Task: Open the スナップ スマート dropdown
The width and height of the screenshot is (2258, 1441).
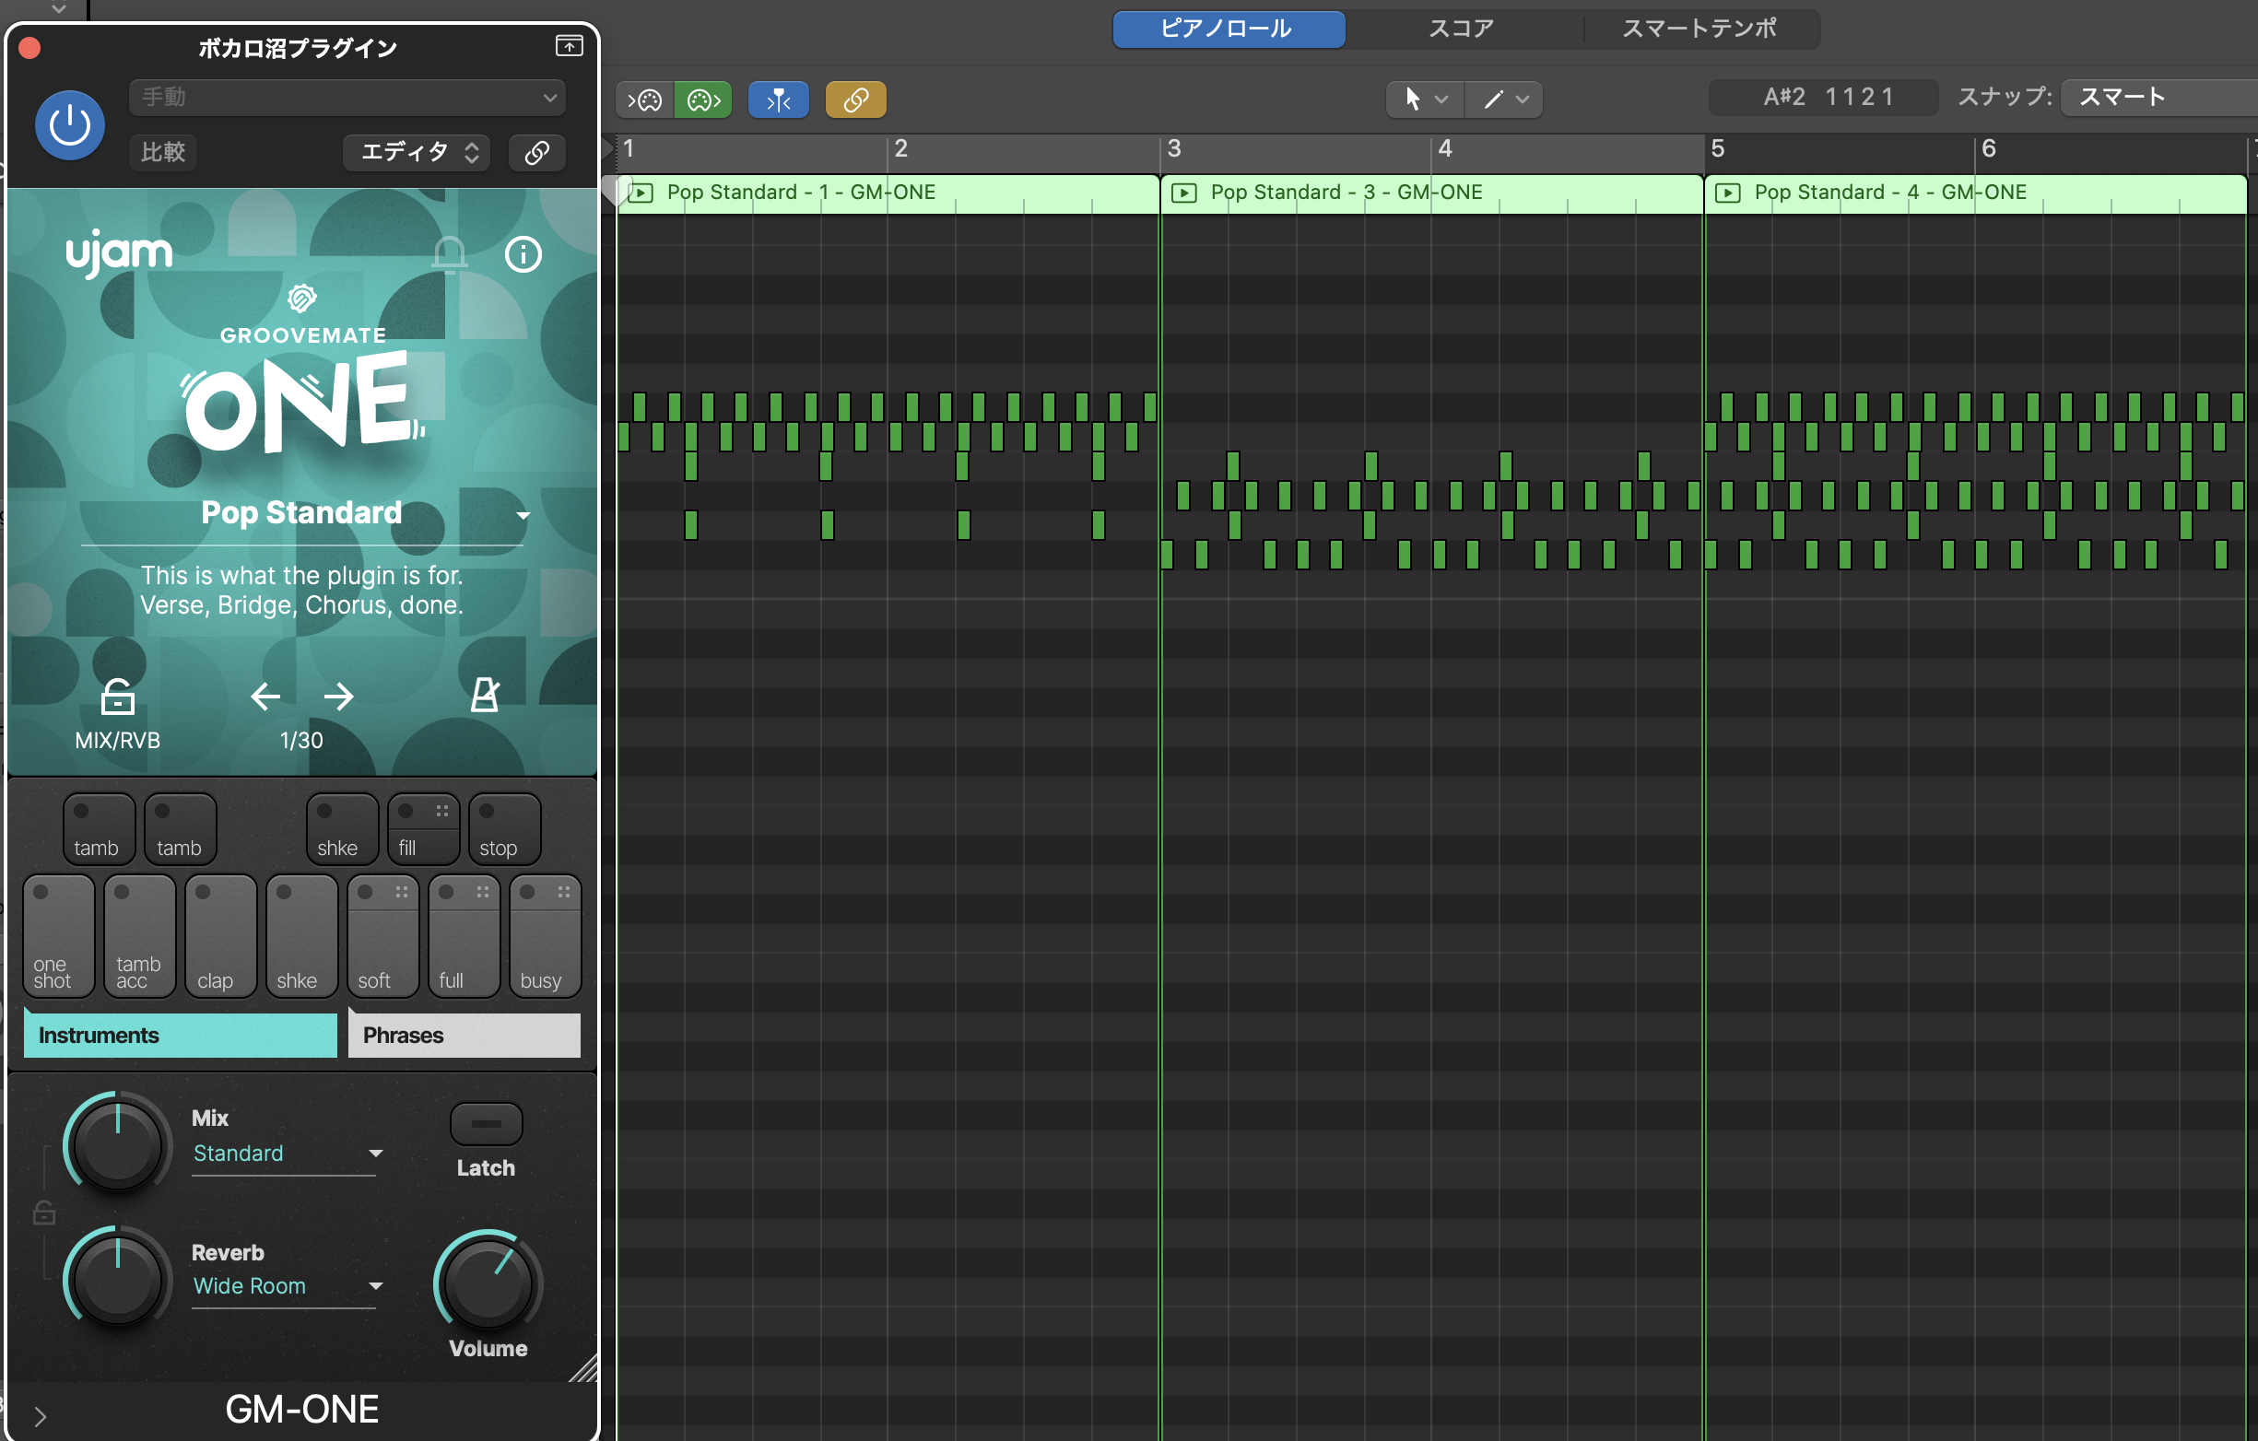Action: pyautogui.click(x=2158, y=97)
